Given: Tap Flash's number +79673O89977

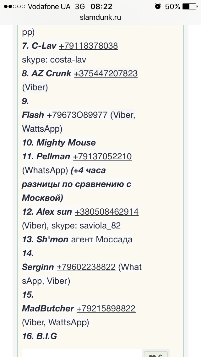Looking at the screenshot, I should pos(77,115).
